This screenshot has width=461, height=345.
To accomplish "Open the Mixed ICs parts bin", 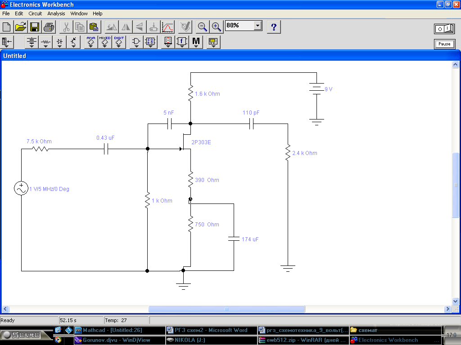I will tap(104, 42).
